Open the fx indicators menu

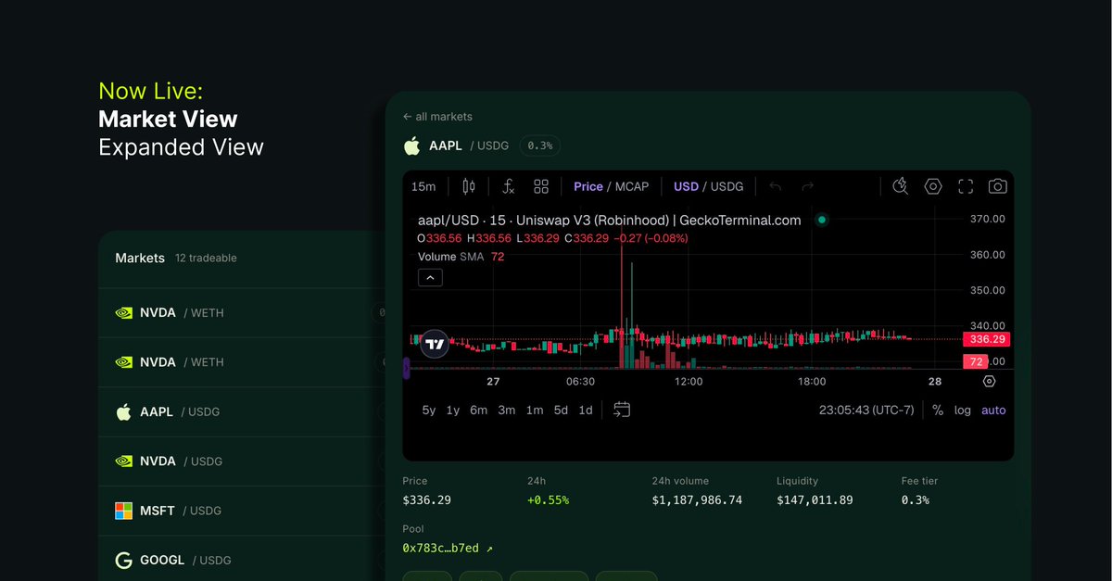pyautogui.click(x=508, y=186)
